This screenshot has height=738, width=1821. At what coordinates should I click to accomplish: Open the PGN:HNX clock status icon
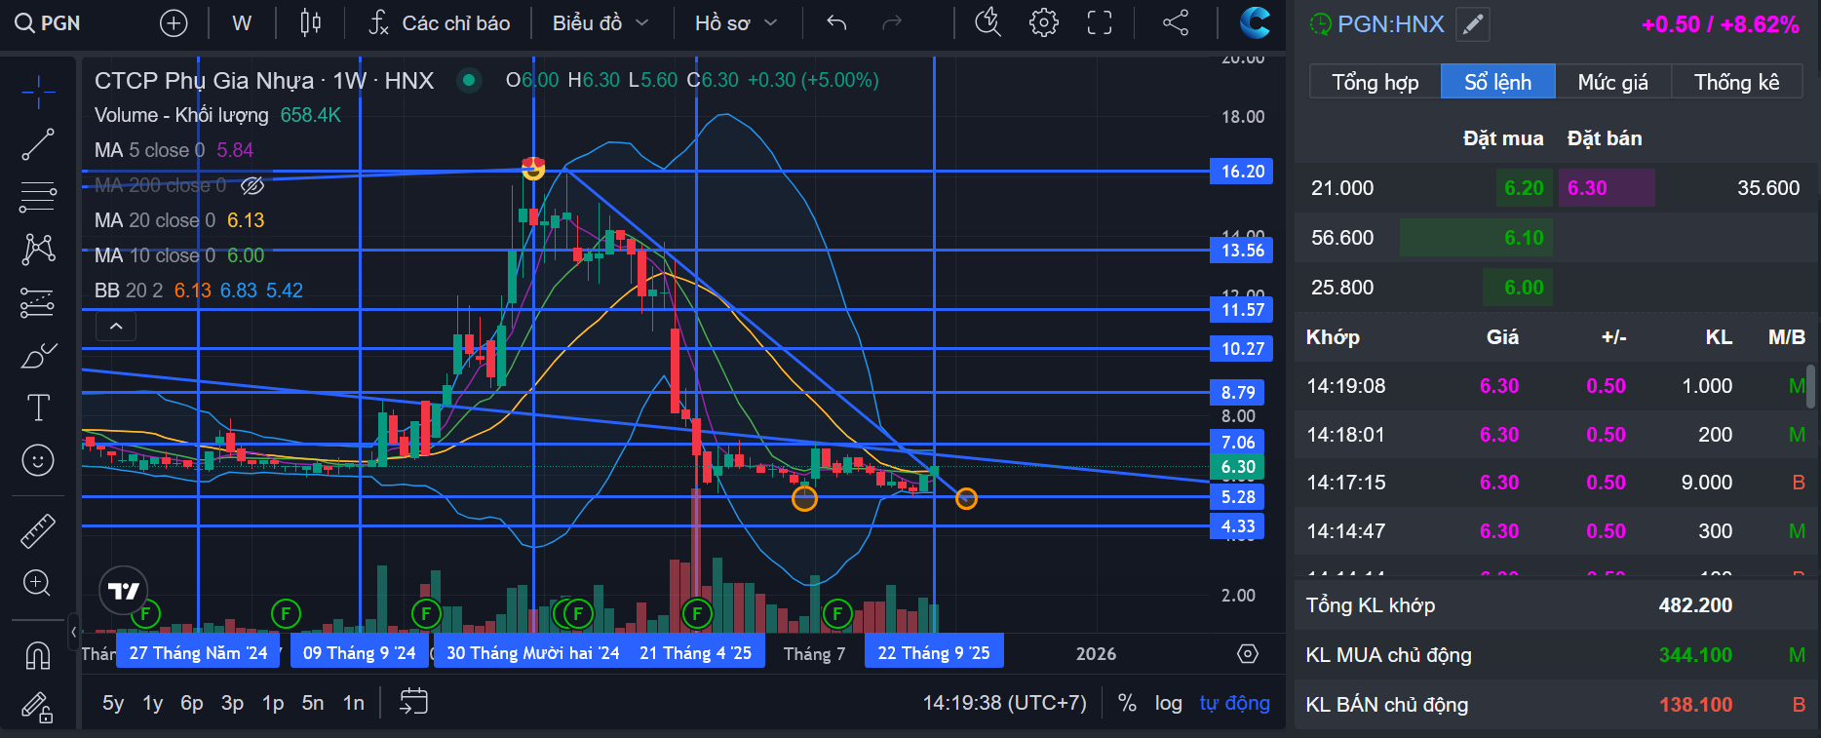(1320, 24)
